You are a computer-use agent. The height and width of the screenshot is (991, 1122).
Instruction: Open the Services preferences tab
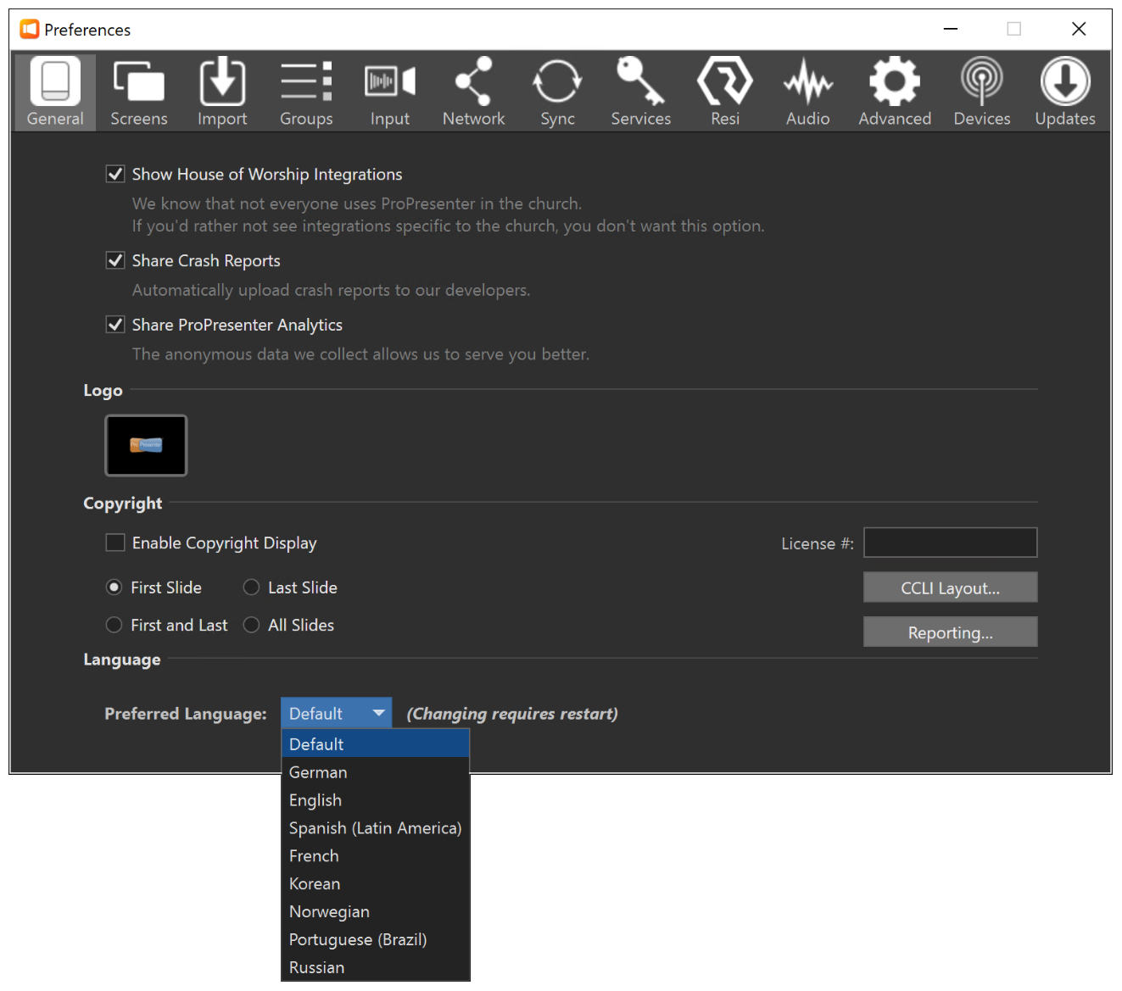pyautogui.click(x=641, y=92)
